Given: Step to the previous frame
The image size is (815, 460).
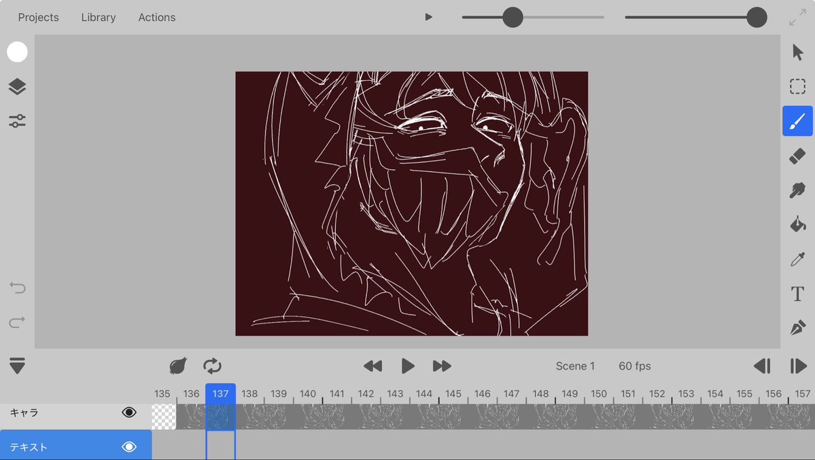Looking at the screenshot, I should click(x=762, y=366).
